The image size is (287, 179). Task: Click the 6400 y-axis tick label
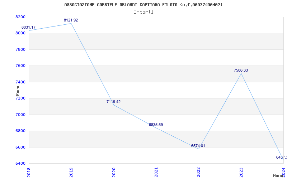tap(20, 163)
